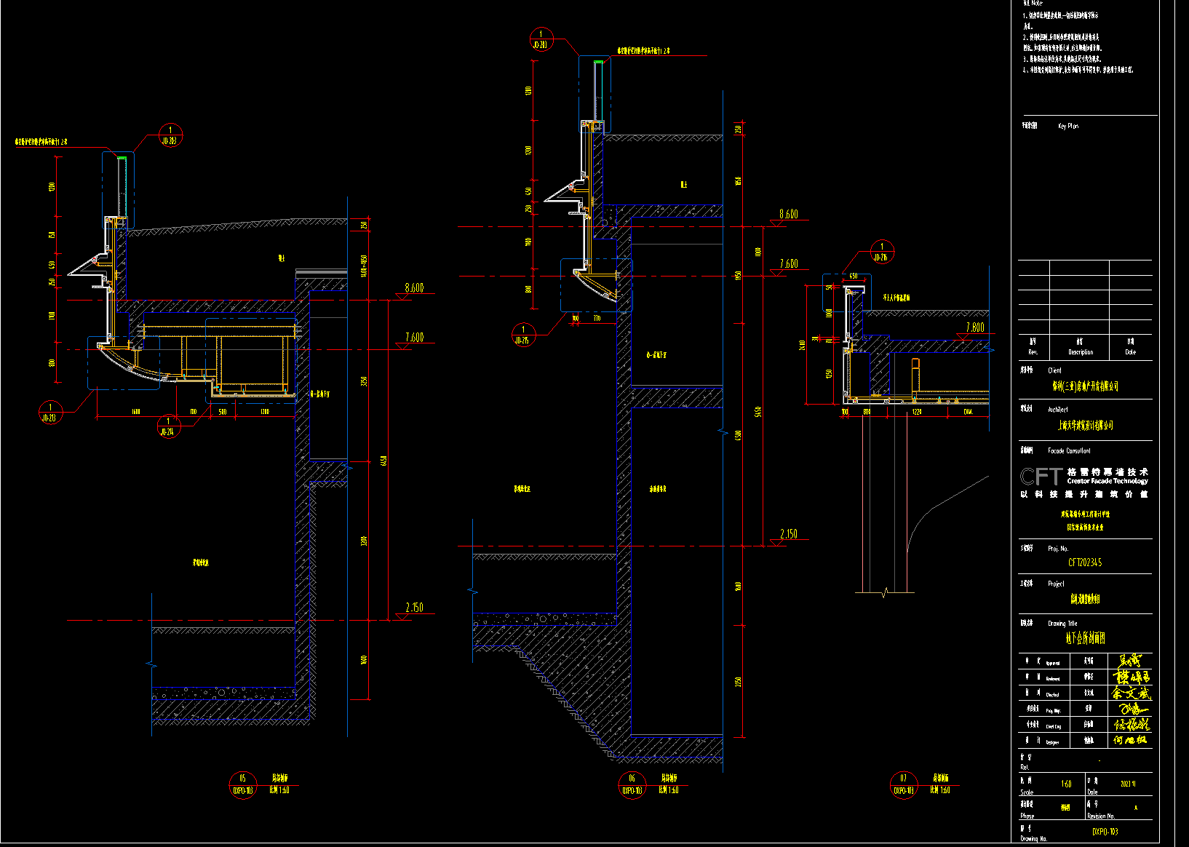Screen dimensions: 1189x847
Task: Click the Proj. No. label
Action: click(x=1058, y=549)
